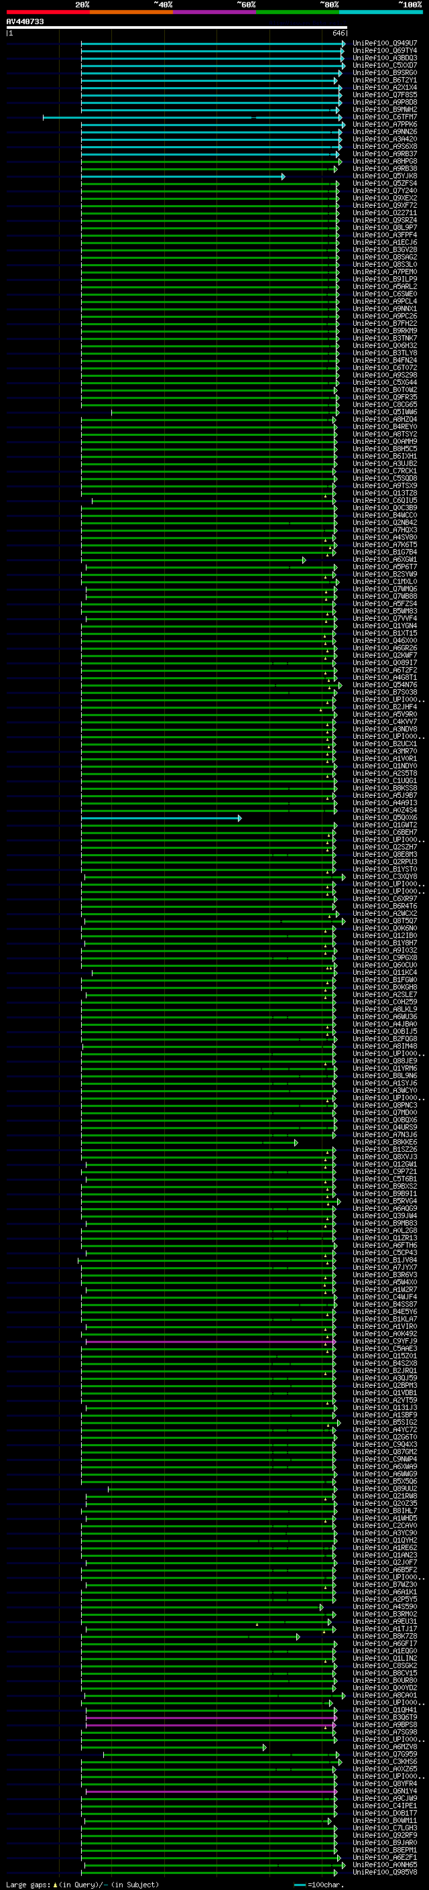Open hit UniRef100_B9ILP9
The width and height of the screenshot is (429, 1890).
384,280
